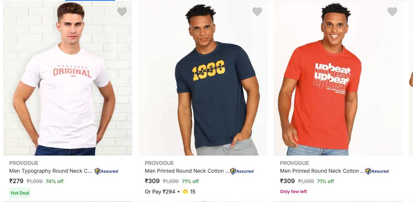Wishlist the white Original typography t-shirt
The width and height of the screenshot is (413, 202).
click(122, 12)
